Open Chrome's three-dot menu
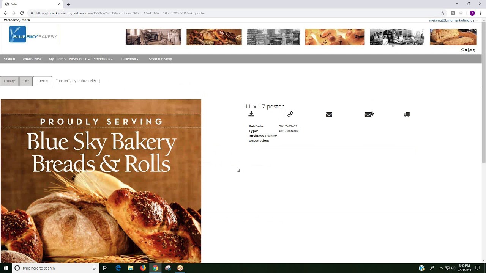This screenshot has width=486, height=273. click(x=480, y=13)
